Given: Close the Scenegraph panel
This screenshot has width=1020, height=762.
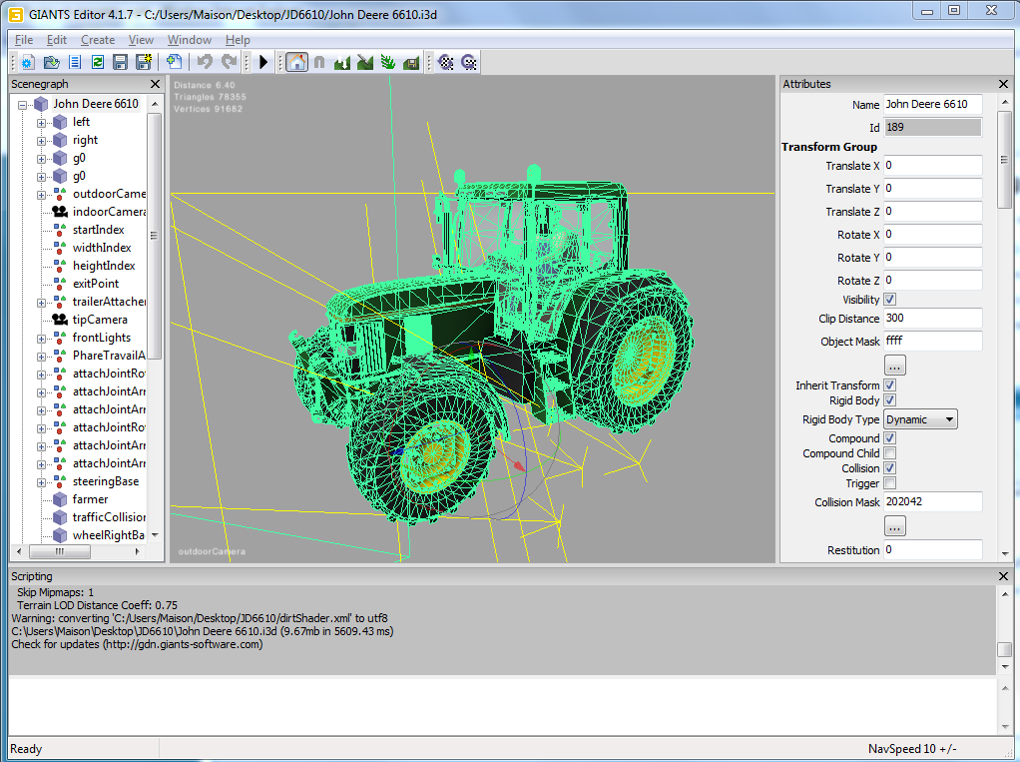Looking at the screenshot, I should [x=155, y=84].
